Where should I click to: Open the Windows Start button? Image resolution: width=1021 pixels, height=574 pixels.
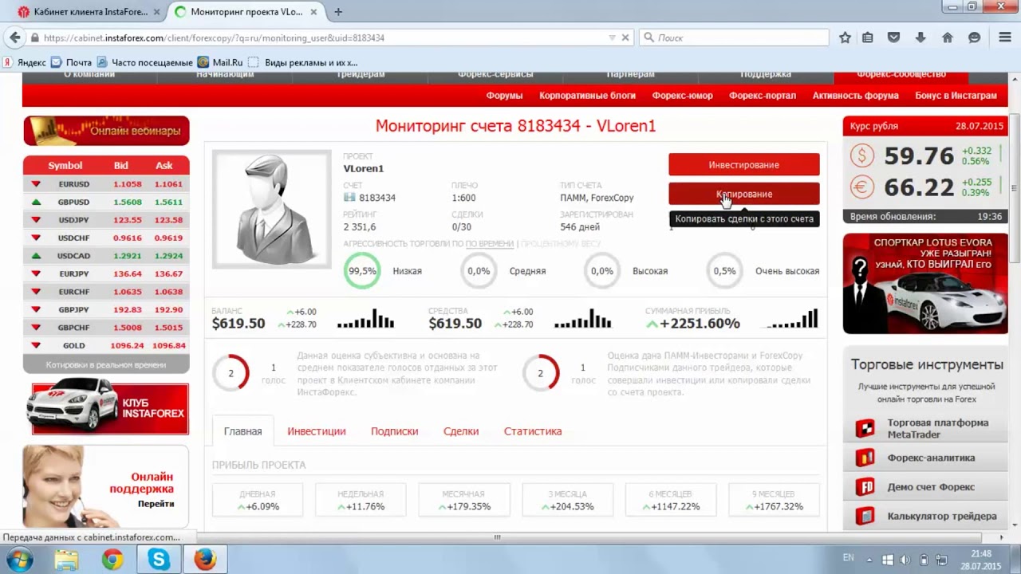[x=19, y=560]
